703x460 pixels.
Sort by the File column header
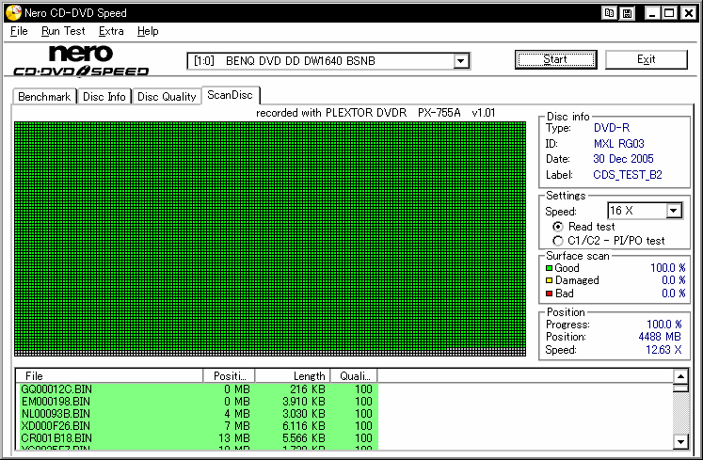tap(109, 375)
